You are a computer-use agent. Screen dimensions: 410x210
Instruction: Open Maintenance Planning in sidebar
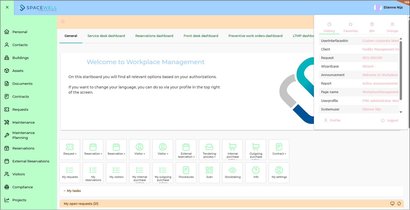(28, 135)
